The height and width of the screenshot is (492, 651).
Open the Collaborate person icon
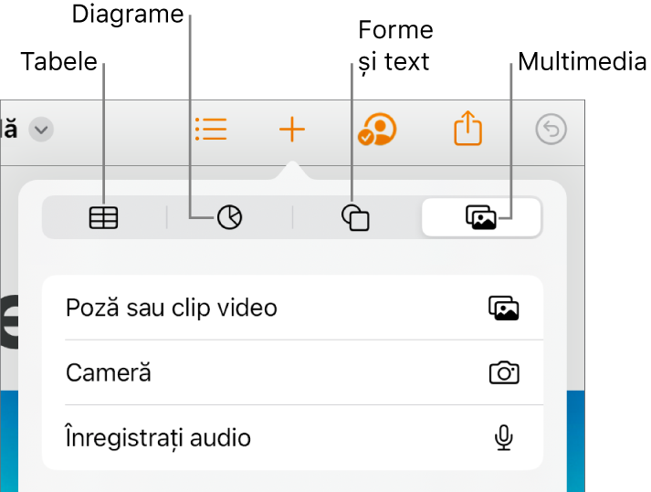coord(377,130)
